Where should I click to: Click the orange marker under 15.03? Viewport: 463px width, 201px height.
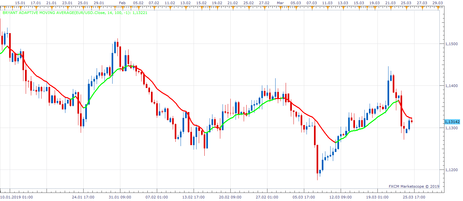pyautogui.click(x=359, y=7)
